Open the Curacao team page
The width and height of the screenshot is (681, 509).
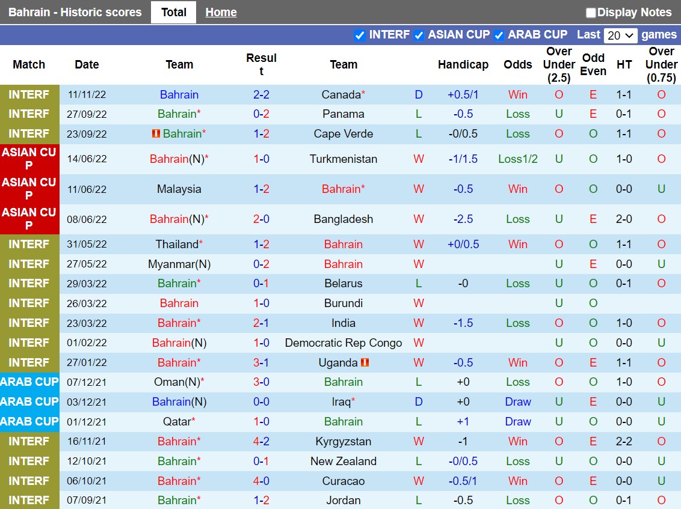344,481
